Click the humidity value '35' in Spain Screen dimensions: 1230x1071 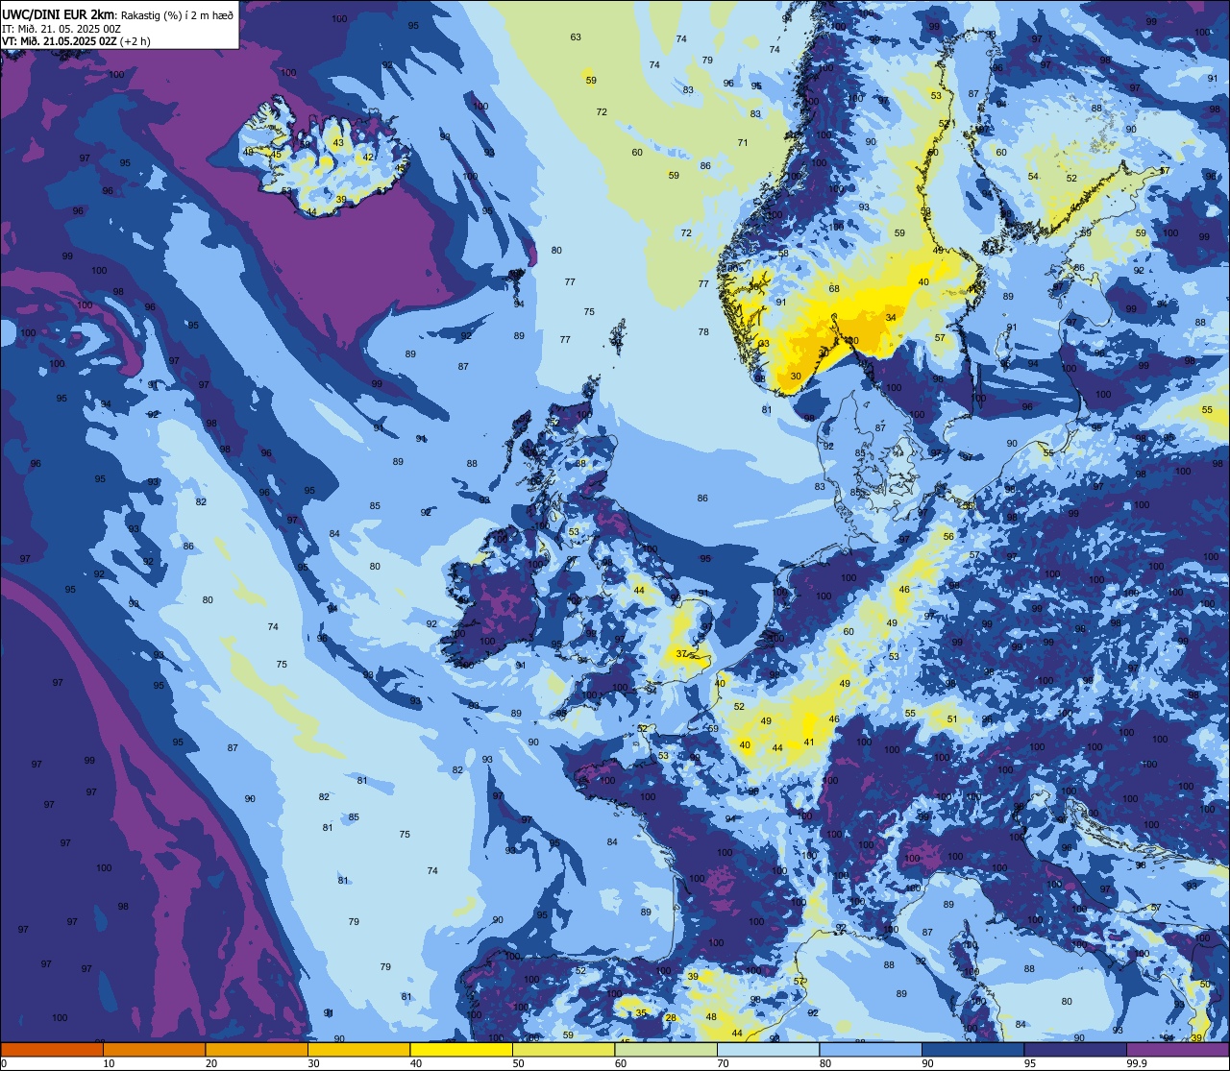[x=640, y=1012]
